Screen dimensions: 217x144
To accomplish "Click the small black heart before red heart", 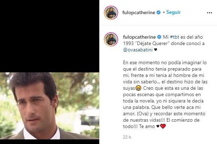I will click(x=158, y=126).
